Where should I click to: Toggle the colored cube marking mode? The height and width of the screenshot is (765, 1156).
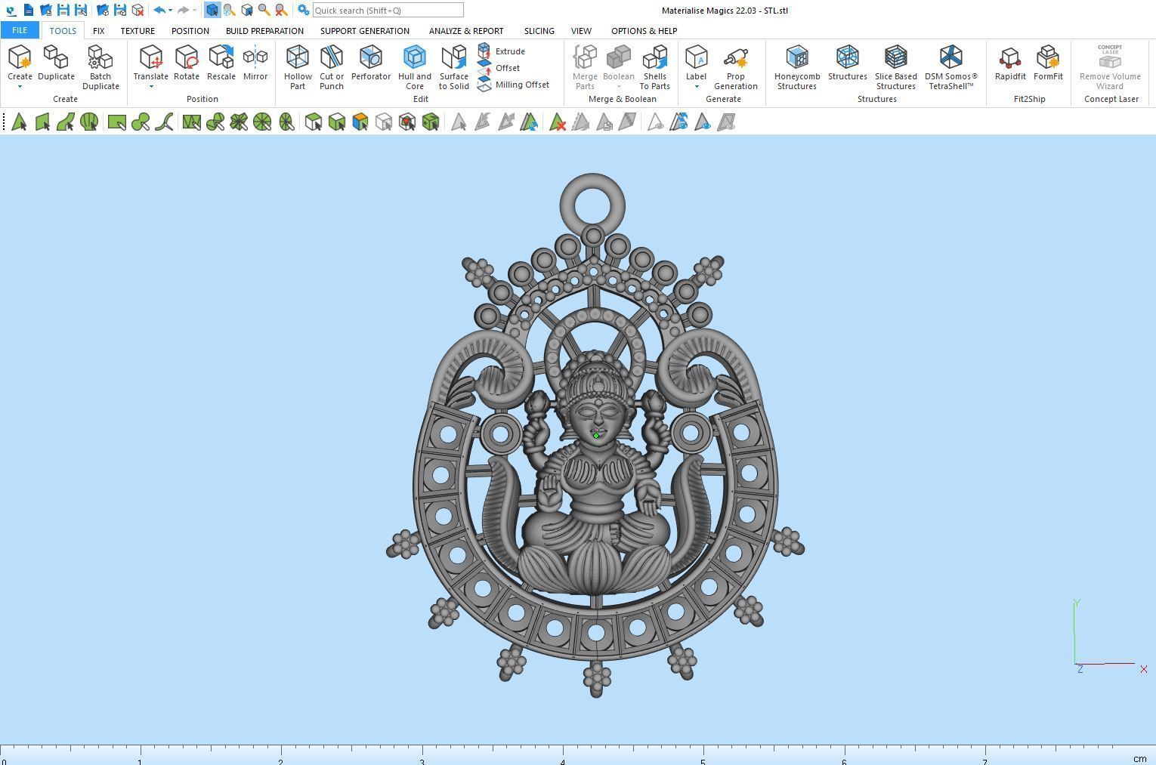coord(360,122)
